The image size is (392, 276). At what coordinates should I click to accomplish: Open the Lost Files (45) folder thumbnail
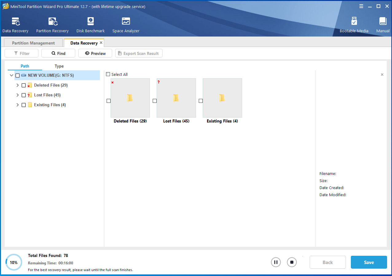pos(176,98)
